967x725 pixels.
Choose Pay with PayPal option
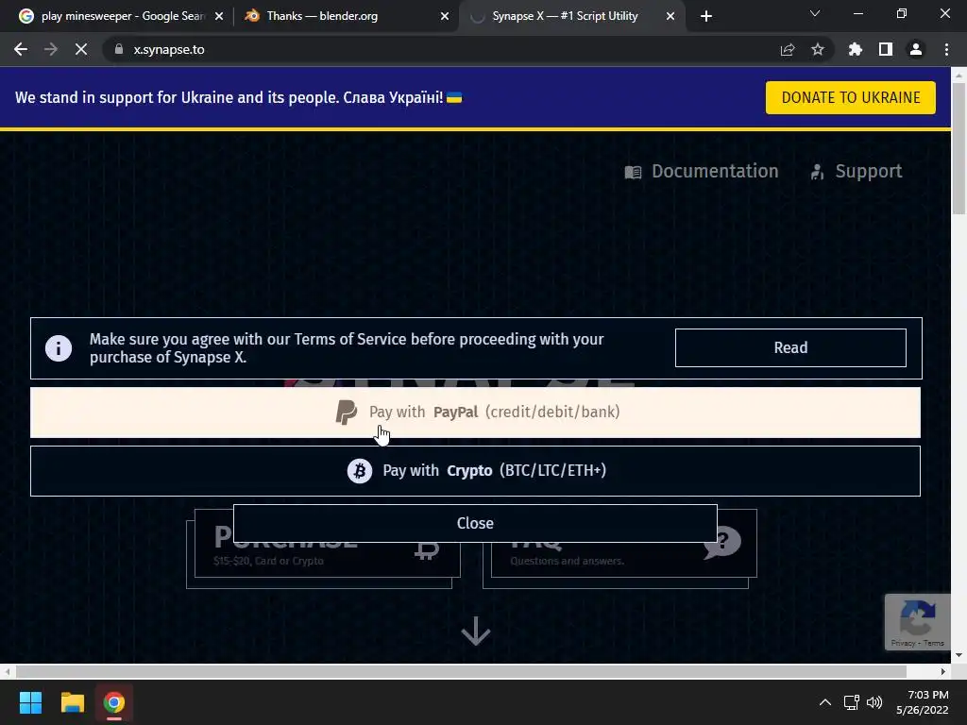(476, 413)
